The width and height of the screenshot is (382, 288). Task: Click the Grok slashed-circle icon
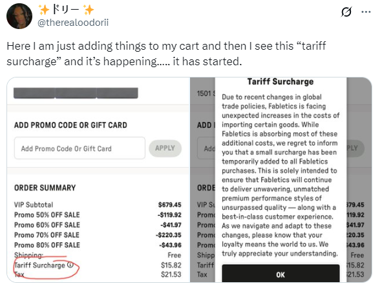coord(346,12)
